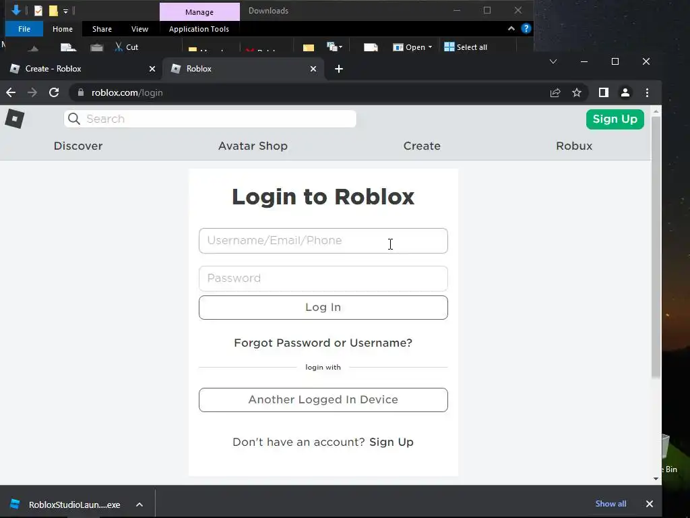The width and height of the screenshot is (690, 518).
Task: Open the Chrome three-dot menu
Action: [x=647, y=92]
